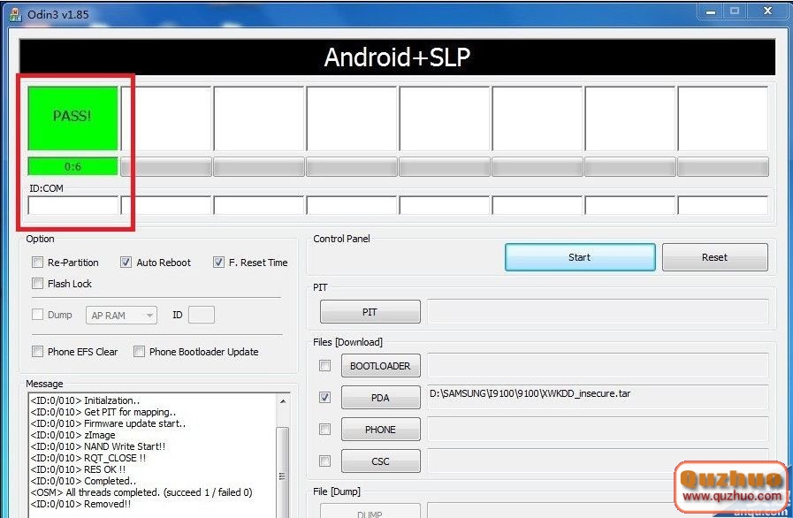Tick the checkbox beside PHONE
The width and height of the screenshot is (793, 518).
(x=325, y=429)
